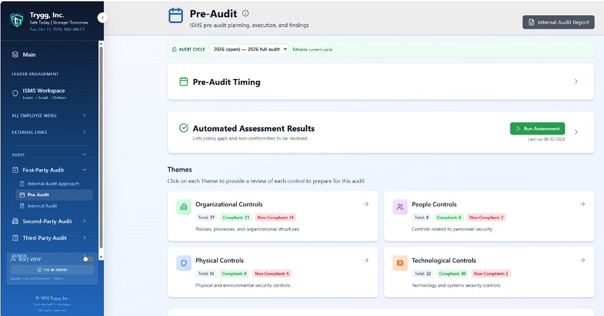This screenshot has width=604, height=316.
Task: Expand Third-Party Audit chevron
Action: tap(84, 238)
